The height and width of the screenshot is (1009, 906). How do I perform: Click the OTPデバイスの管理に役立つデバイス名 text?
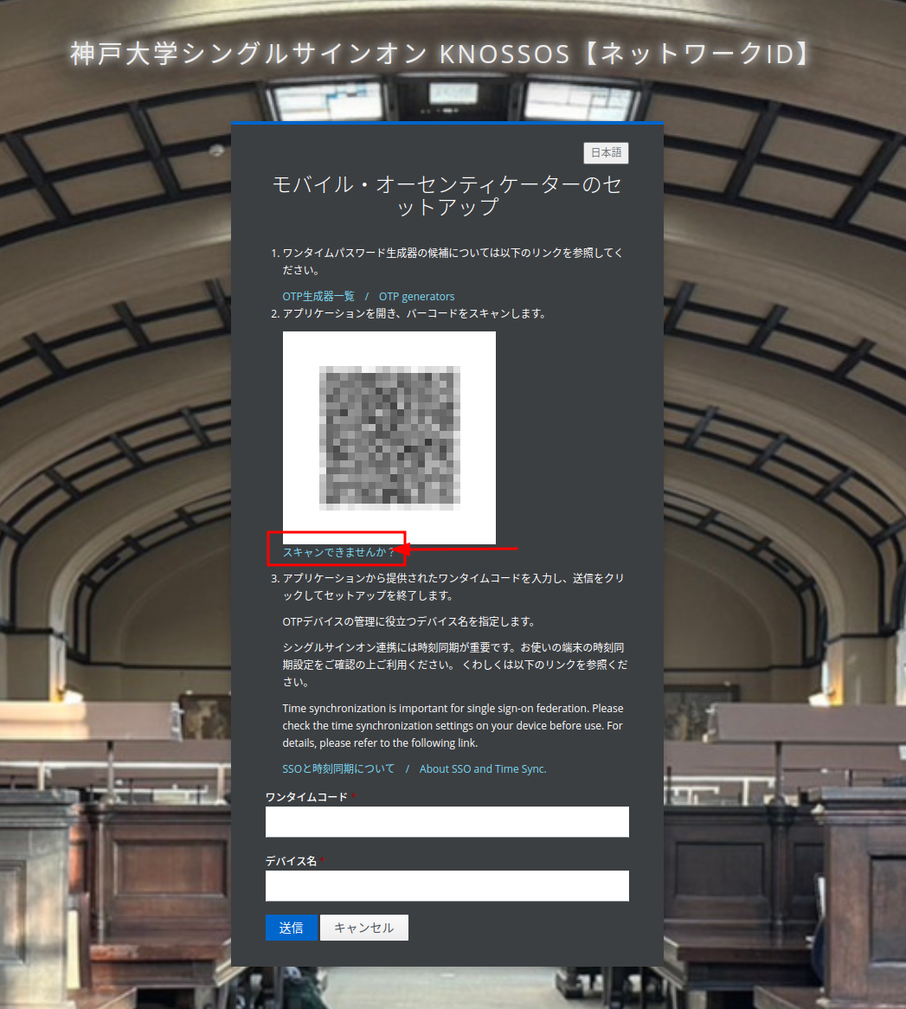(x=409, y=621)
